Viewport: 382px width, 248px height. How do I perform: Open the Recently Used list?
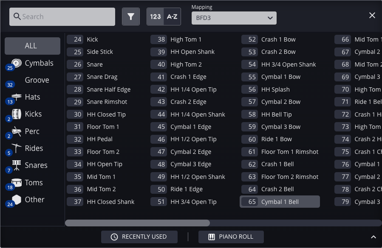[x=139, y=237]
